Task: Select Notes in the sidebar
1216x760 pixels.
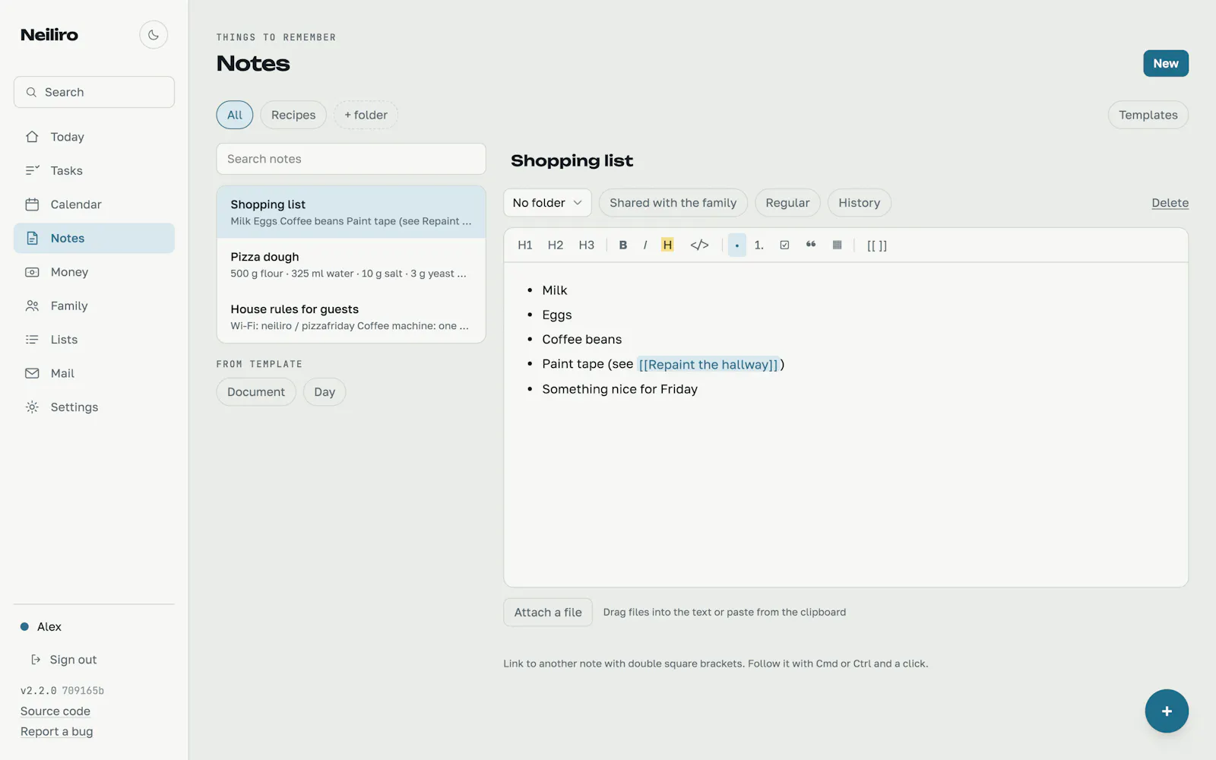Action: pyautogui.click(x=94, y=239)
